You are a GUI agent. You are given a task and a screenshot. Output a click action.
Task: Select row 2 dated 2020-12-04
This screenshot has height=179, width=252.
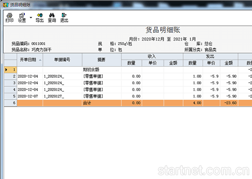tap(128, 76)
